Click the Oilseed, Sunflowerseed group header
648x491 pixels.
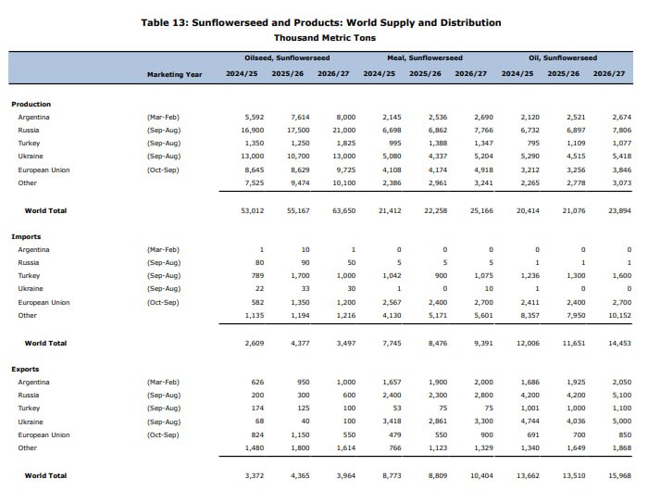(x=287, y=58)
